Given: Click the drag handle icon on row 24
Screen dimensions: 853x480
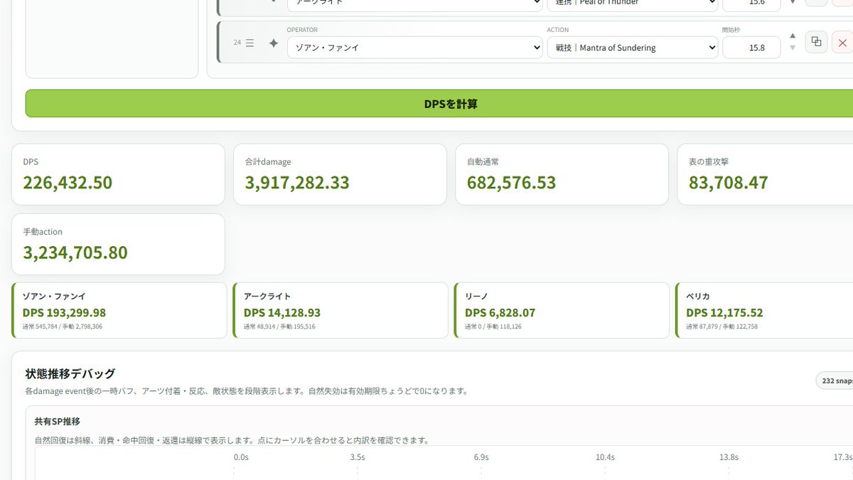Looking at the screenshot, I should [250, 43].
